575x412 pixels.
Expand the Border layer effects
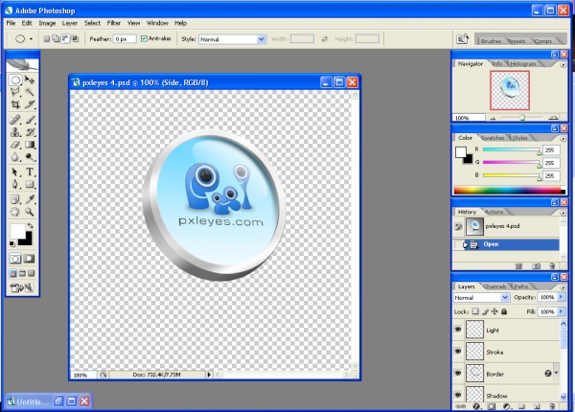click(x=556, y=373)
